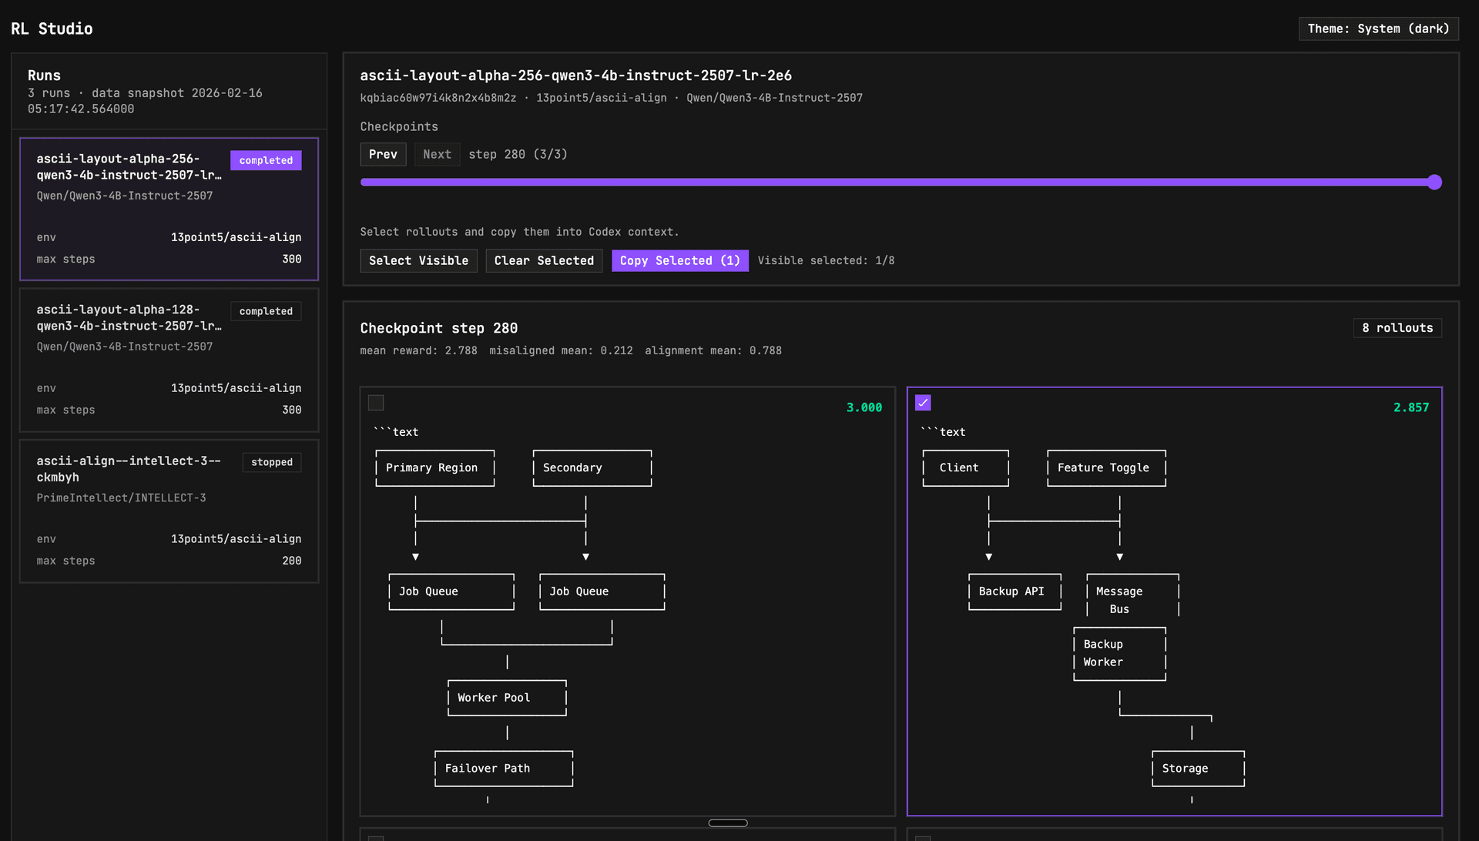Select the ascii-layout-alpha-256 run card

click(x=169, y=209)
